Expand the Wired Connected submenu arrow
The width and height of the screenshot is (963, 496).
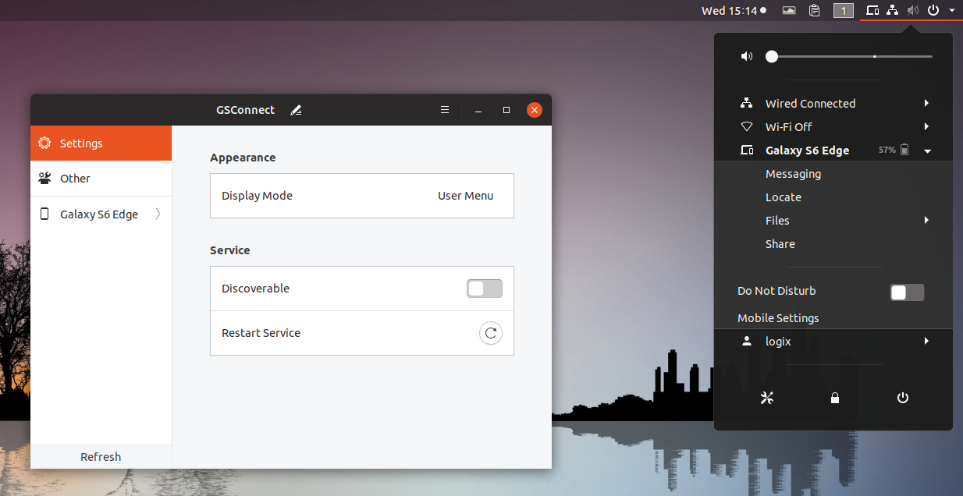pos(927,104)
